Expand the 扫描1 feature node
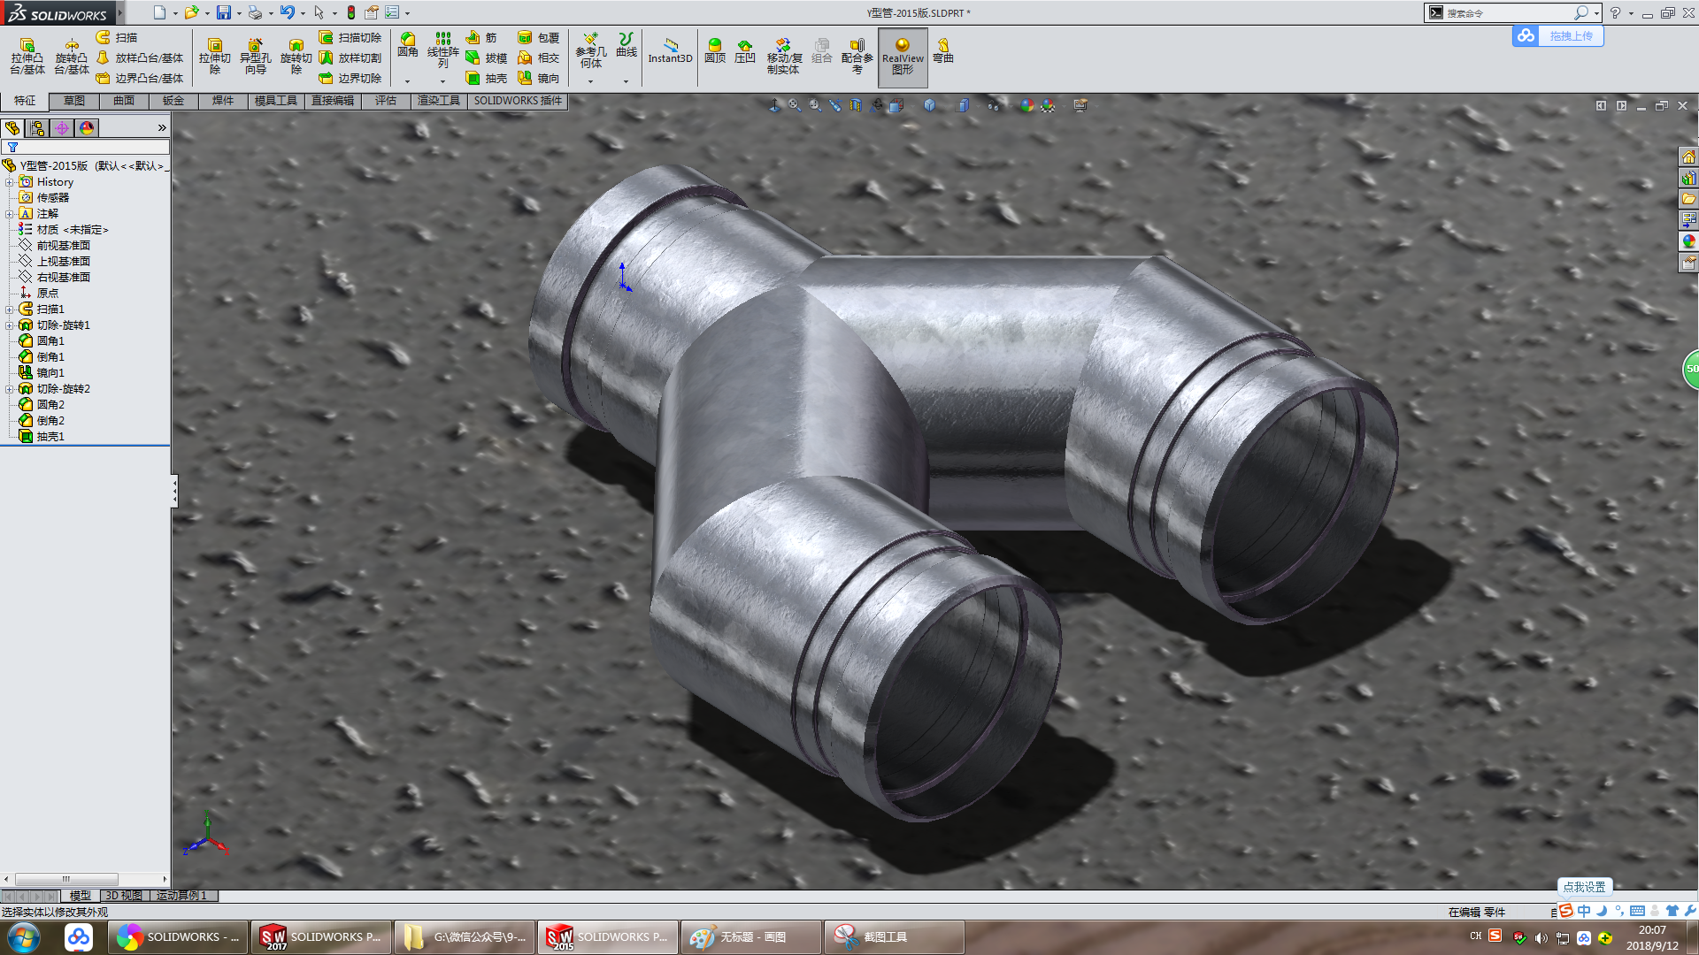The height and width of the screenshot is (955, 1699). click(x=9, y=309)
